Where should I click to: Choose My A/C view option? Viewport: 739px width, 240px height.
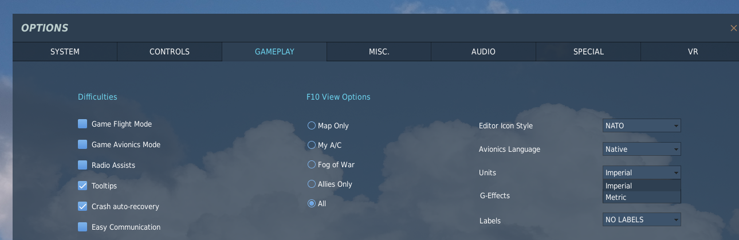coord(312,145)
